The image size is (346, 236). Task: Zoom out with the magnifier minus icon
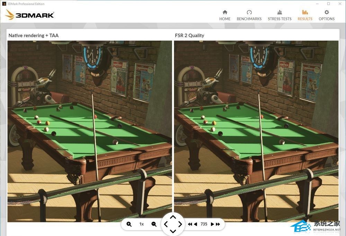click(154, 224)
